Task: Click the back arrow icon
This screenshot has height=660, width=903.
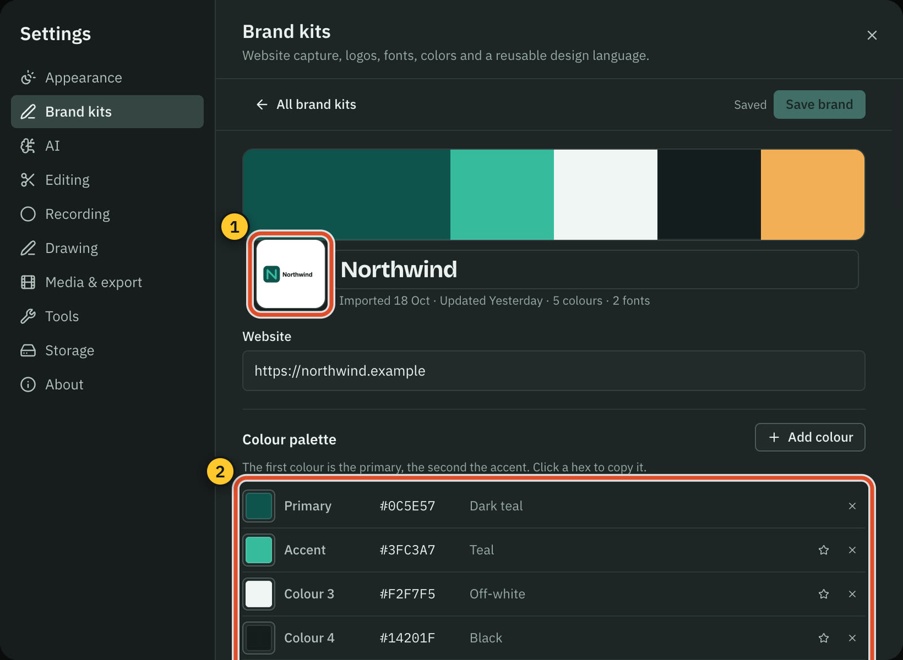Action: click(x=262, y=104)
